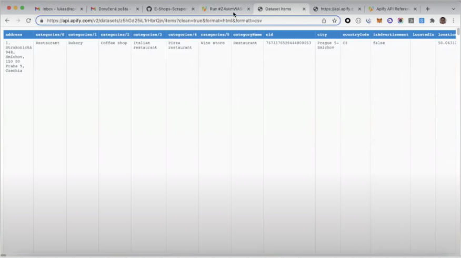Image resolution: width=461 pixels, height=258 pixels.
Task: Switch to the E-Shops-Scraper GitHub tab
Action: [170, 9]
